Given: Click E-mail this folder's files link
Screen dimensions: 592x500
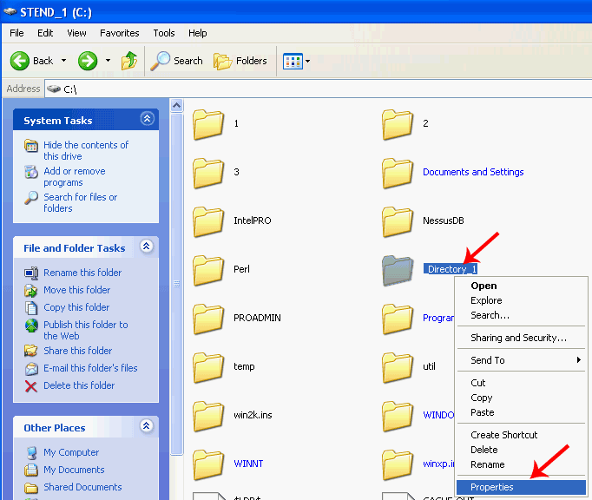Looking at the screenshot, I should [90, 368].
